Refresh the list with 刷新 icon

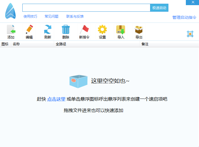[47, 29]
